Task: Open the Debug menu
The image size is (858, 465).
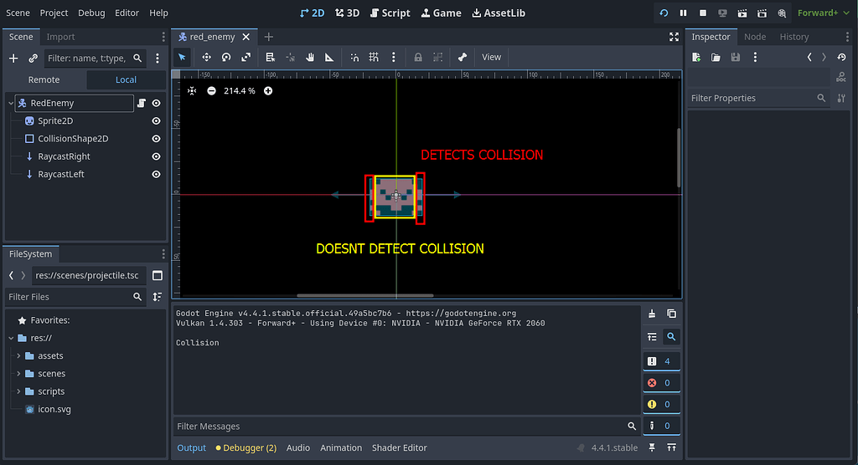Action: (x=91, y=13)
